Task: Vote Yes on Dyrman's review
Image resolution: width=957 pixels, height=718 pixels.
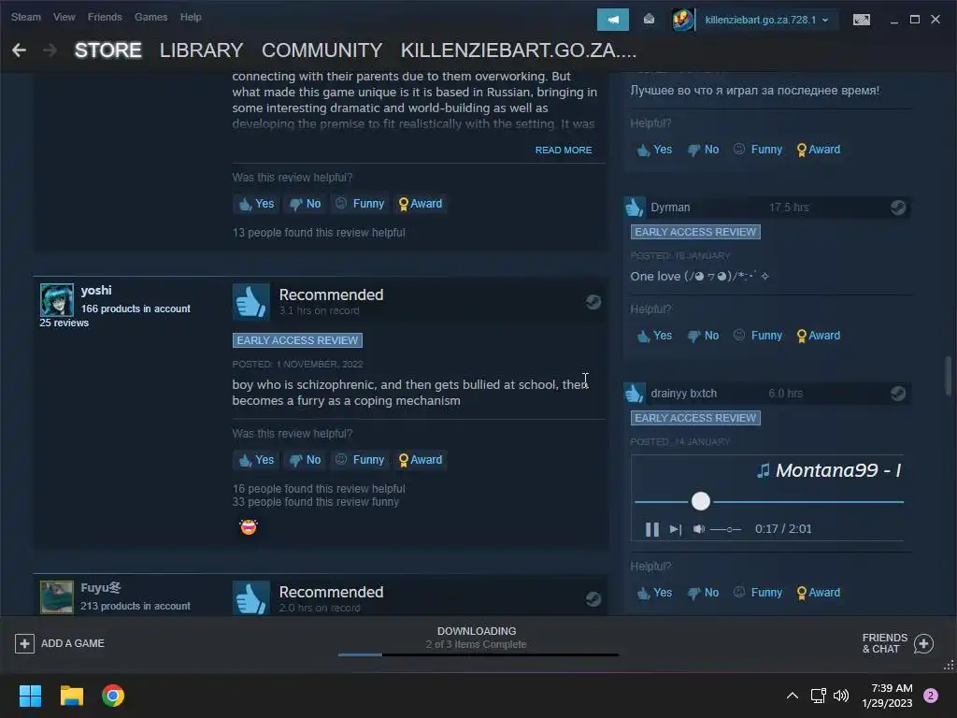Action: (654, 336)
